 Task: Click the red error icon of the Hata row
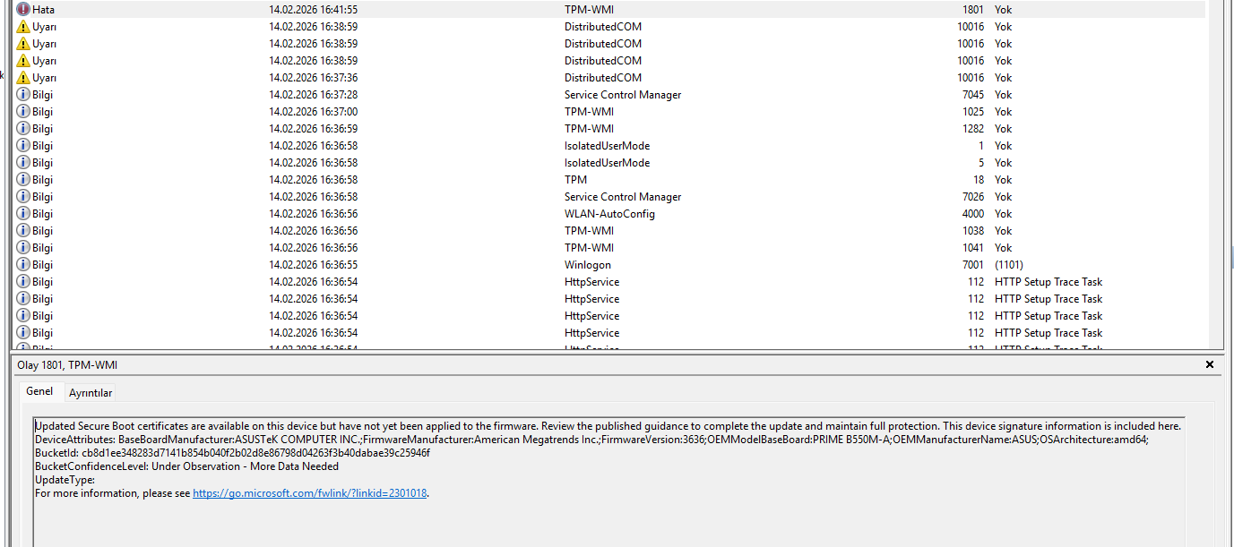point(23,9)
